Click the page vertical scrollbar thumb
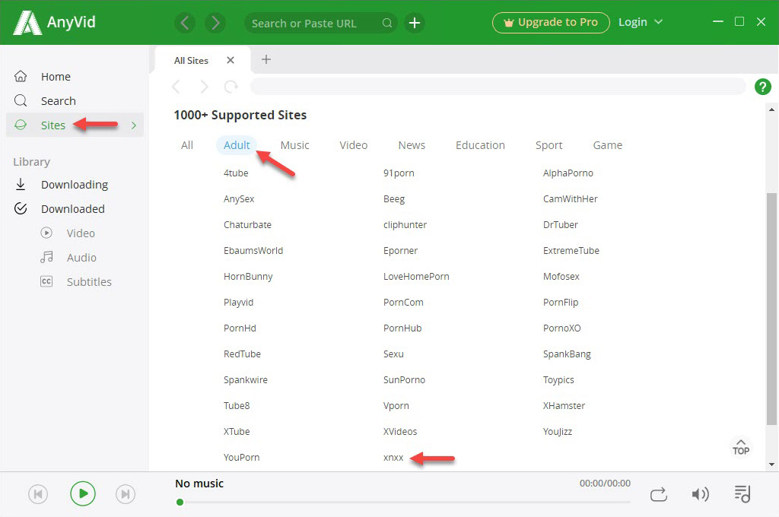779x517 pixels. (x=771, y=309)
